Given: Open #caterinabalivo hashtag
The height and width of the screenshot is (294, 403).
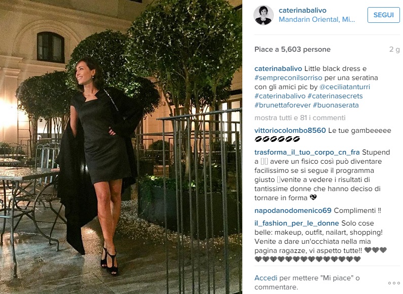Looking at the screenshot, I should (x=280, y=96).
